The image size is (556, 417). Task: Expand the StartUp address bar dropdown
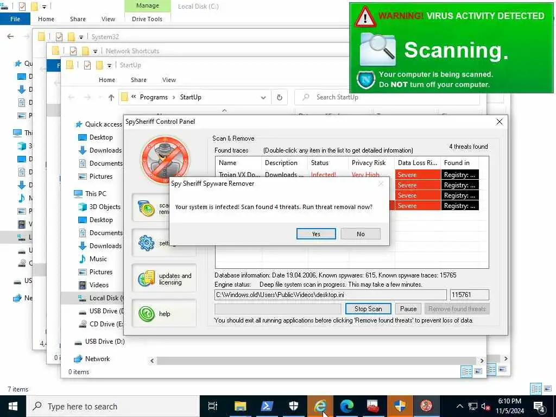point(263,98)
